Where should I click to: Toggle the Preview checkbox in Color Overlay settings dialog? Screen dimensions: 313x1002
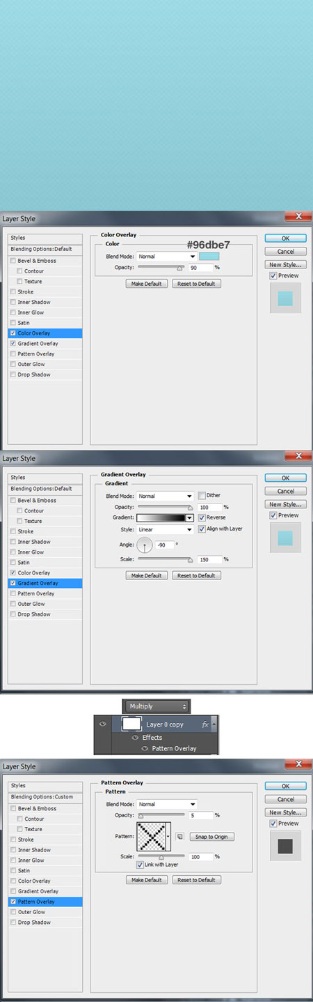(x=273, y=276)
